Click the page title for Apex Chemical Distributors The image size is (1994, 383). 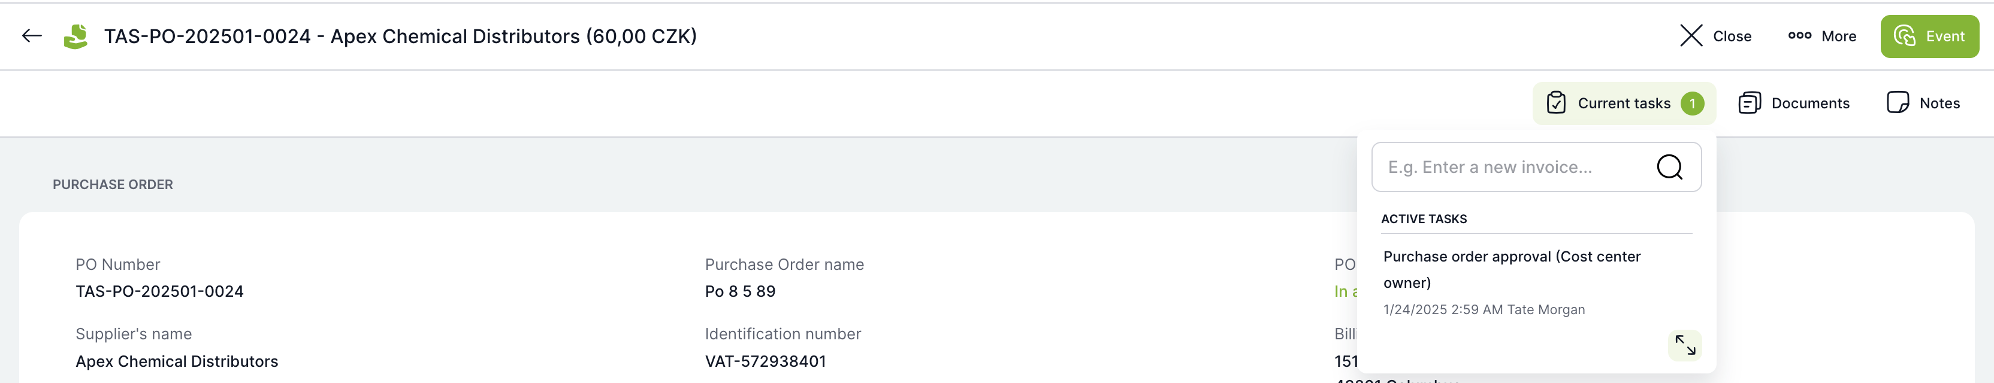pyautogui.click(x=400, y=37)
